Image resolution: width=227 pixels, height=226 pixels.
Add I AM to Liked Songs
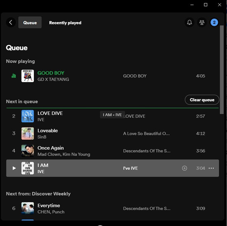click(x=184, y=168)
